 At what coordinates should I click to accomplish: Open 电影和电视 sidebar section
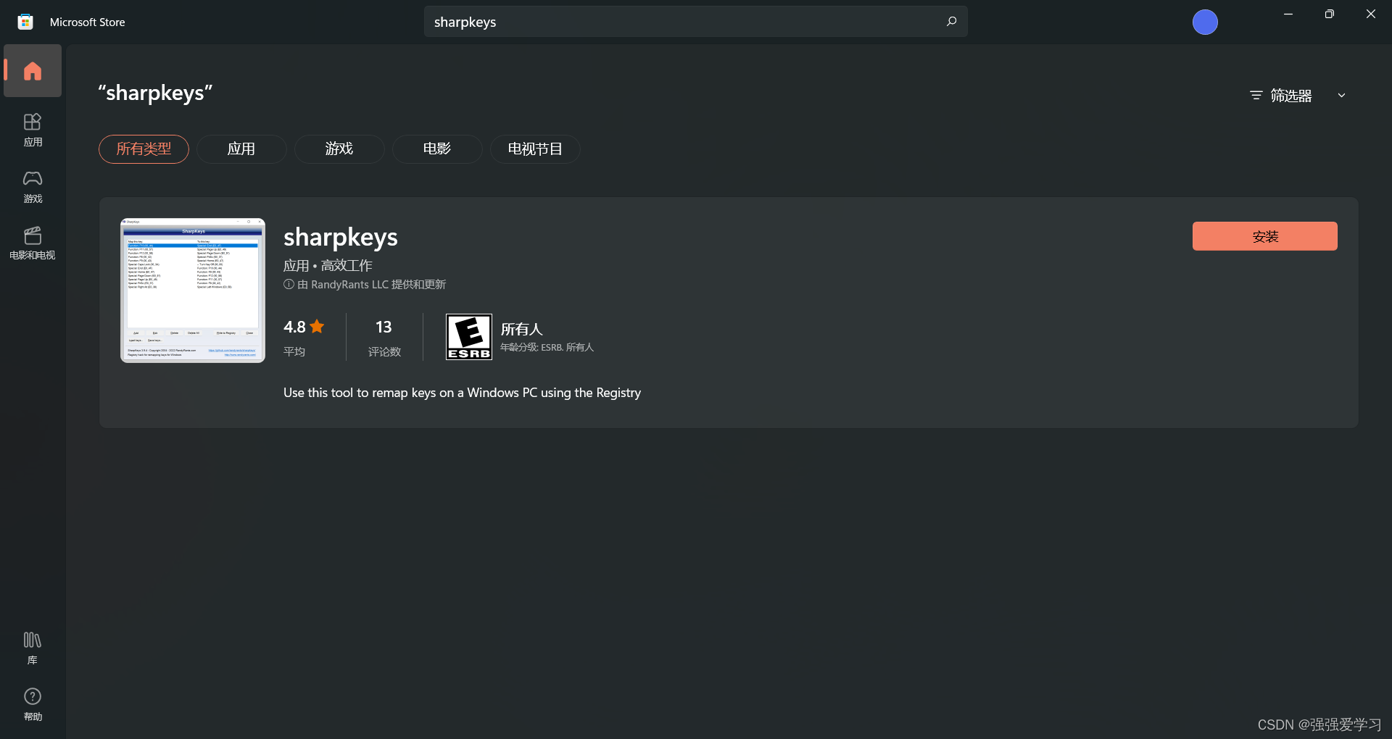point(33,243)
